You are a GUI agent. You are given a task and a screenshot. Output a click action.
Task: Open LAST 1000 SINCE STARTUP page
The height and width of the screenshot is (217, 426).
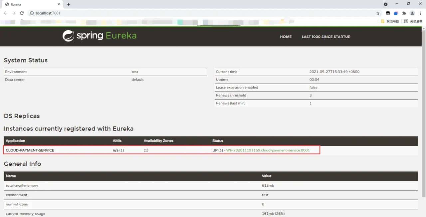(x=326, y=37)
